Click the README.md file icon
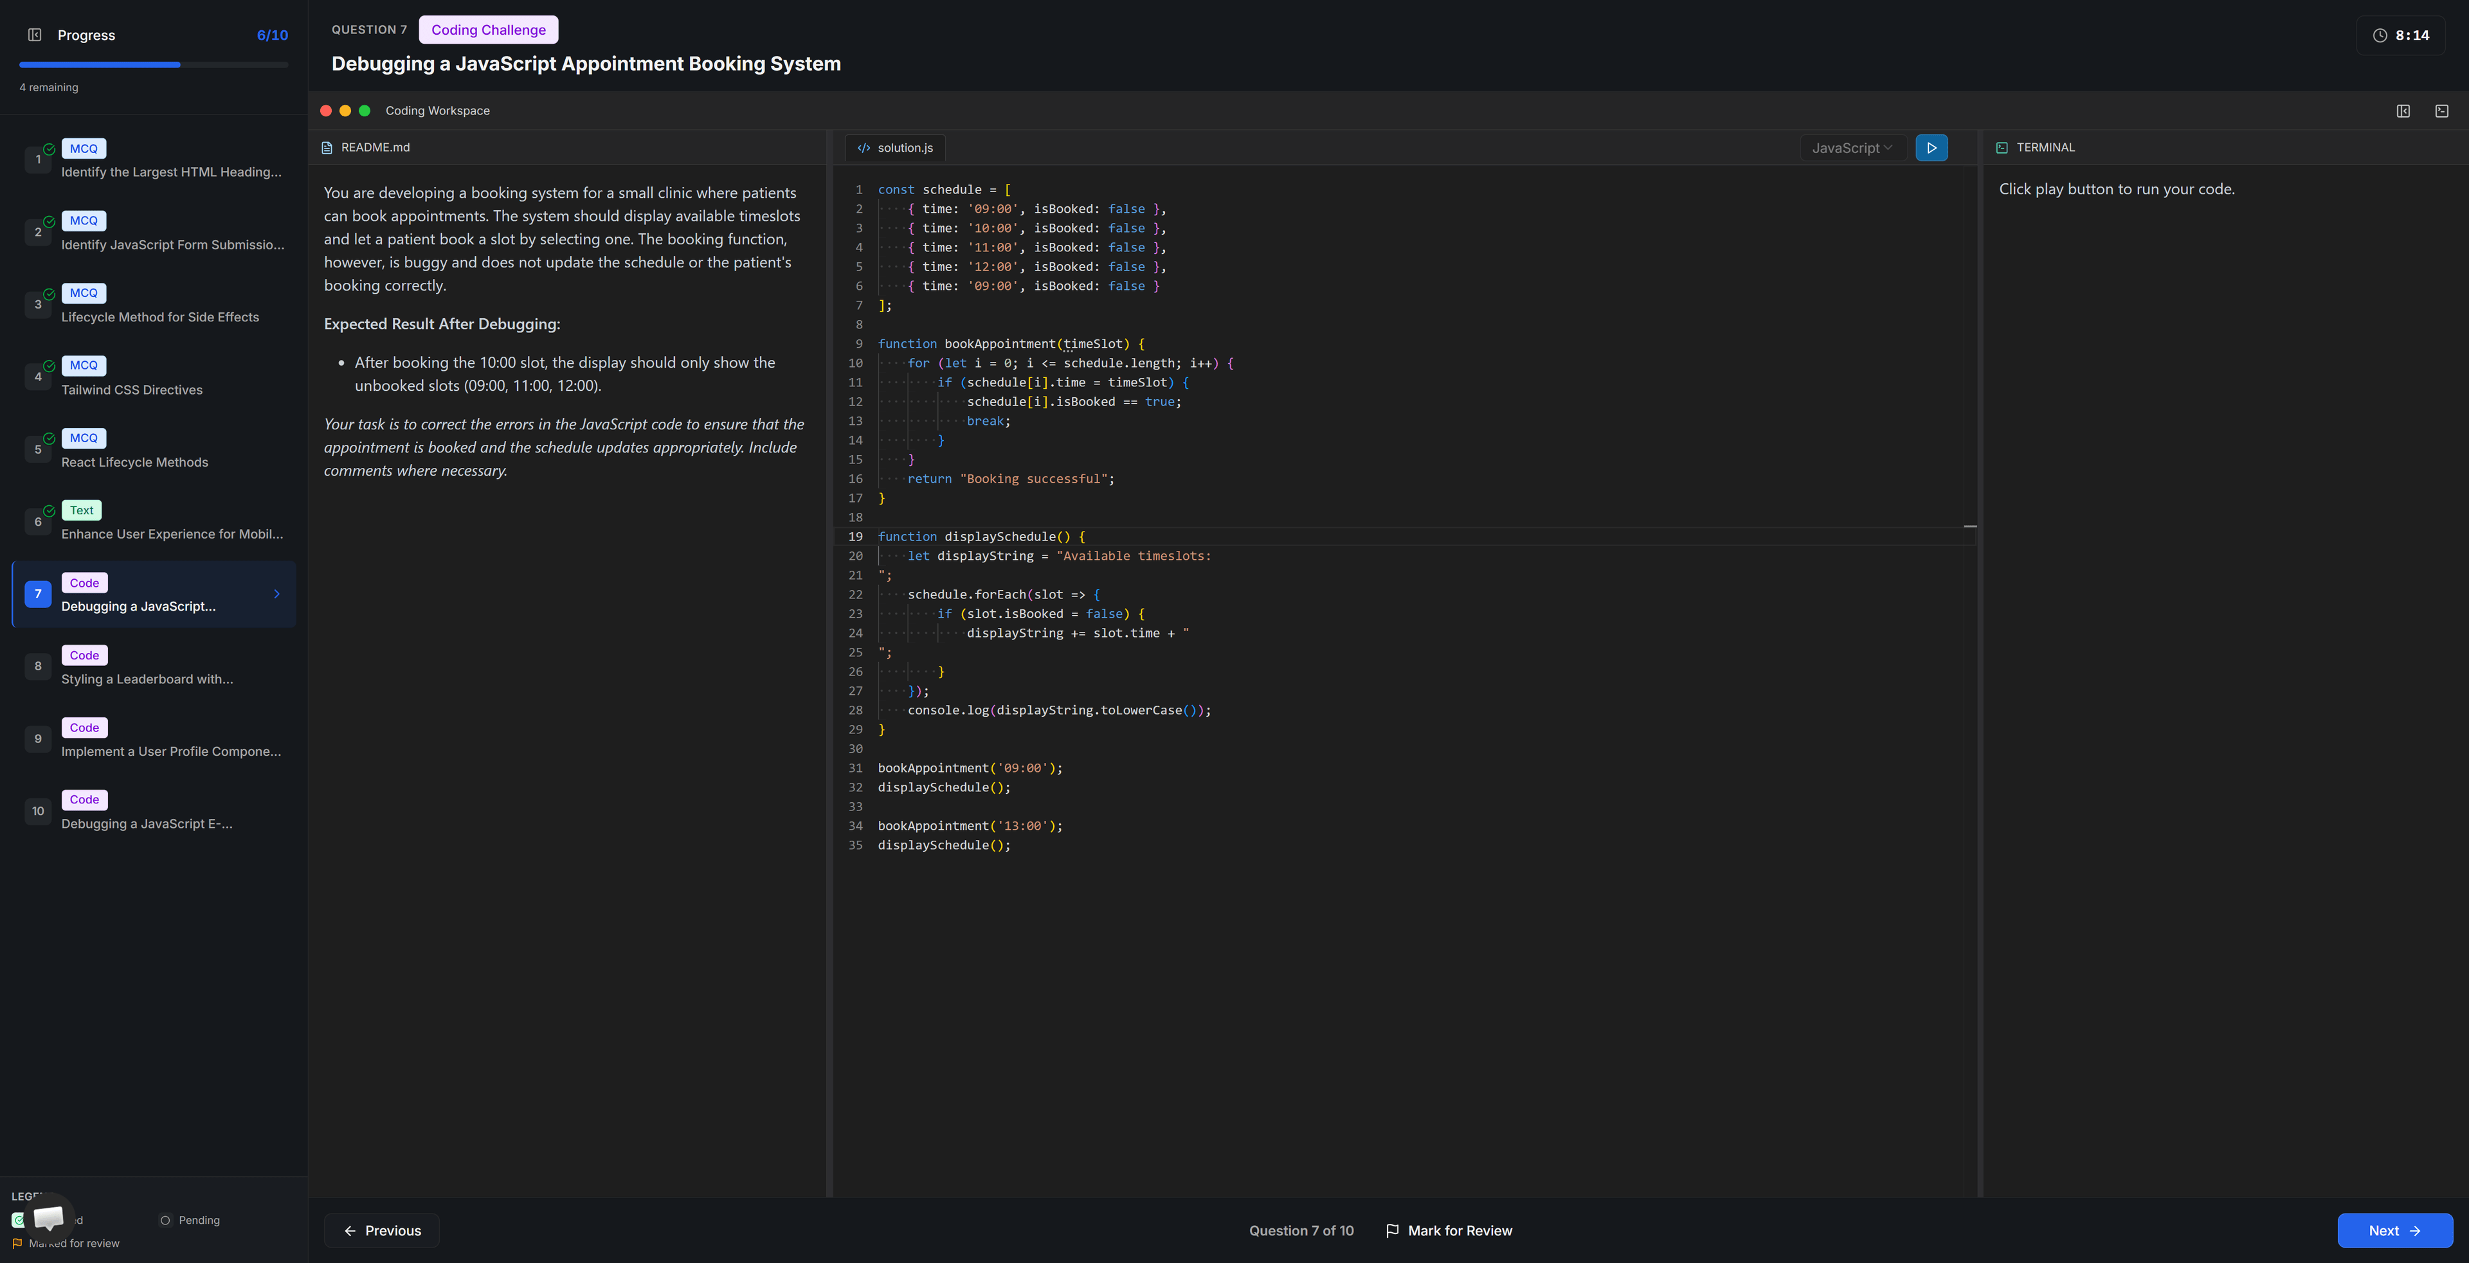2469x1263 pixels. (327, 148)
